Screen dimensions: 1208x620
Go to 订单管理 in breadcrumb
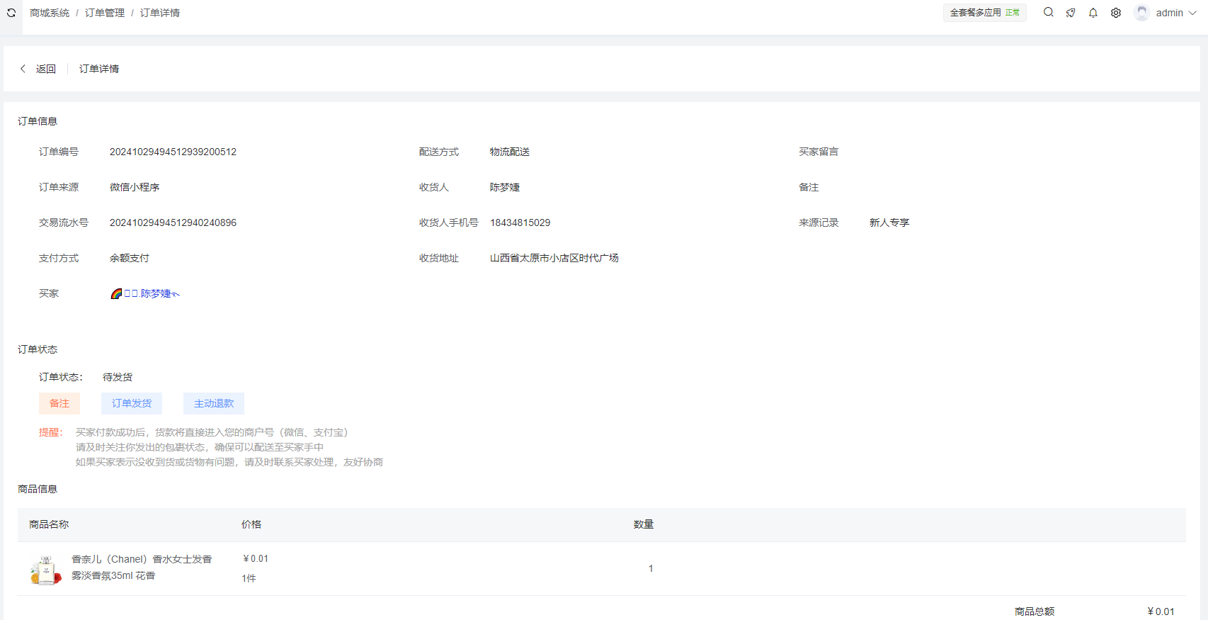click(x=105, y=13)
